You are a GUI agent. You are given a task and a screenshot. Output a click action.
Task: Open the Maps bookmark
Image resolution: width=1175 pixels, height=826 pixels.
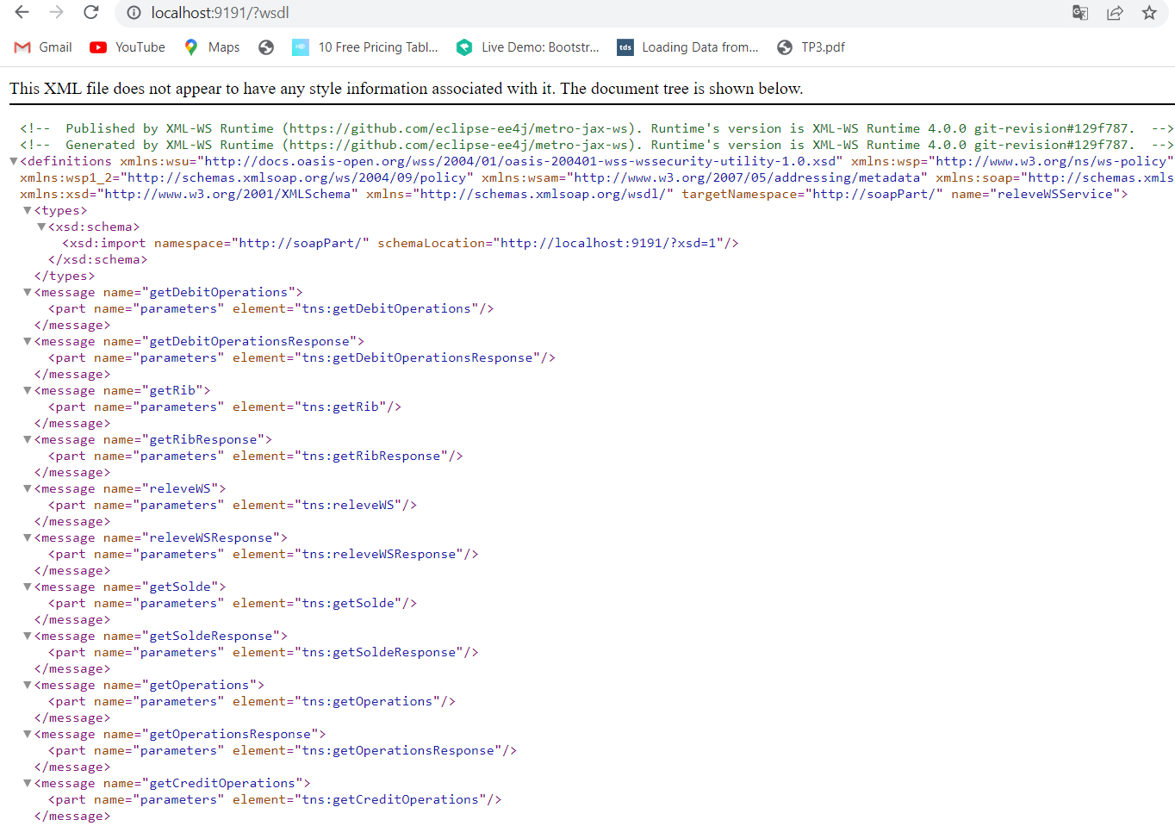coord(212,47)
